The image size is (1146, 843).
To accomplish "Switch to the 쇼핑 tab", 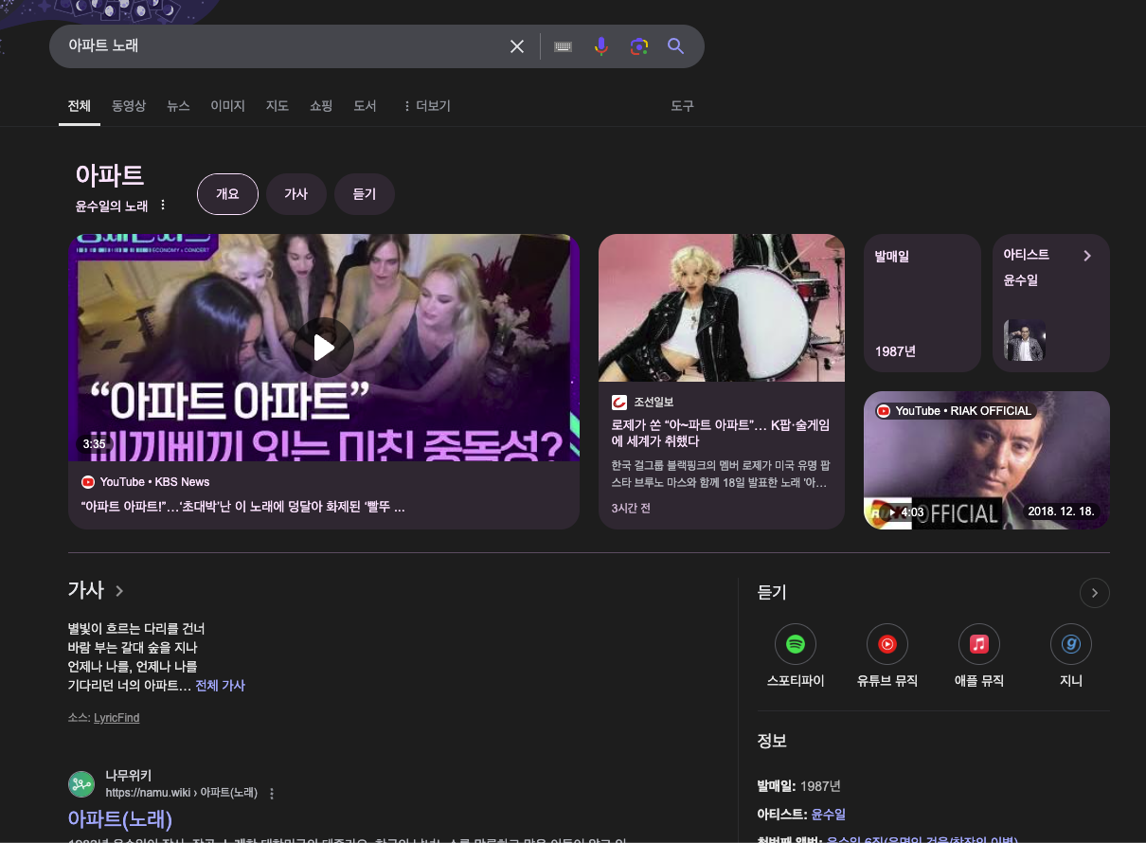I will [x=321, y=106].
